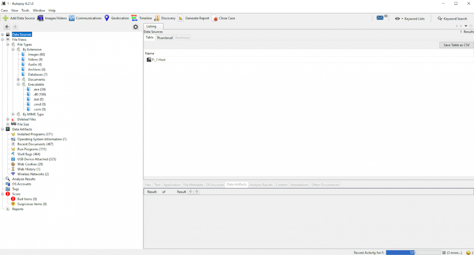Screen dimensions: 474x255
Task: Click the Geolocation map pin icon
Action: click(107, 18)
